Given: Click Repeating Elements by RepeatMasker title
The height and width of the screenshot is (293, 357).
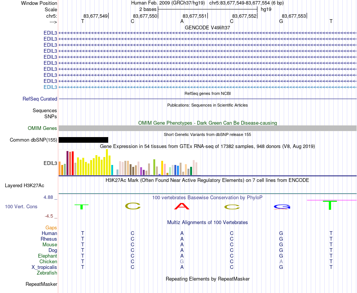Looking at the screenshot, I should pyautogui.click(x=207, y=279).
